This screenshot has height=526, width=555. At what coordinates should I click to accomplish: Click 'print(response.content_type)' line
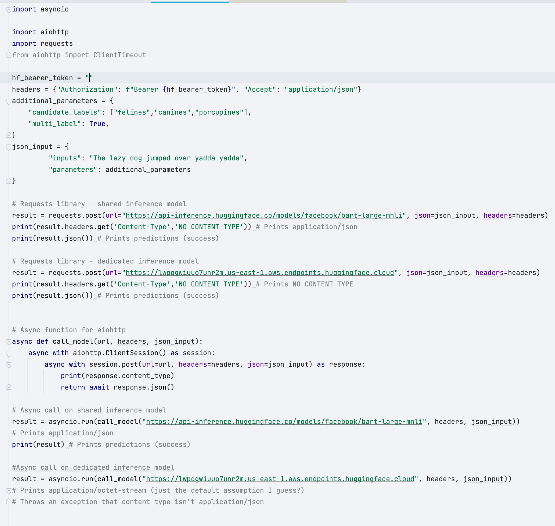tap(117, 376)
